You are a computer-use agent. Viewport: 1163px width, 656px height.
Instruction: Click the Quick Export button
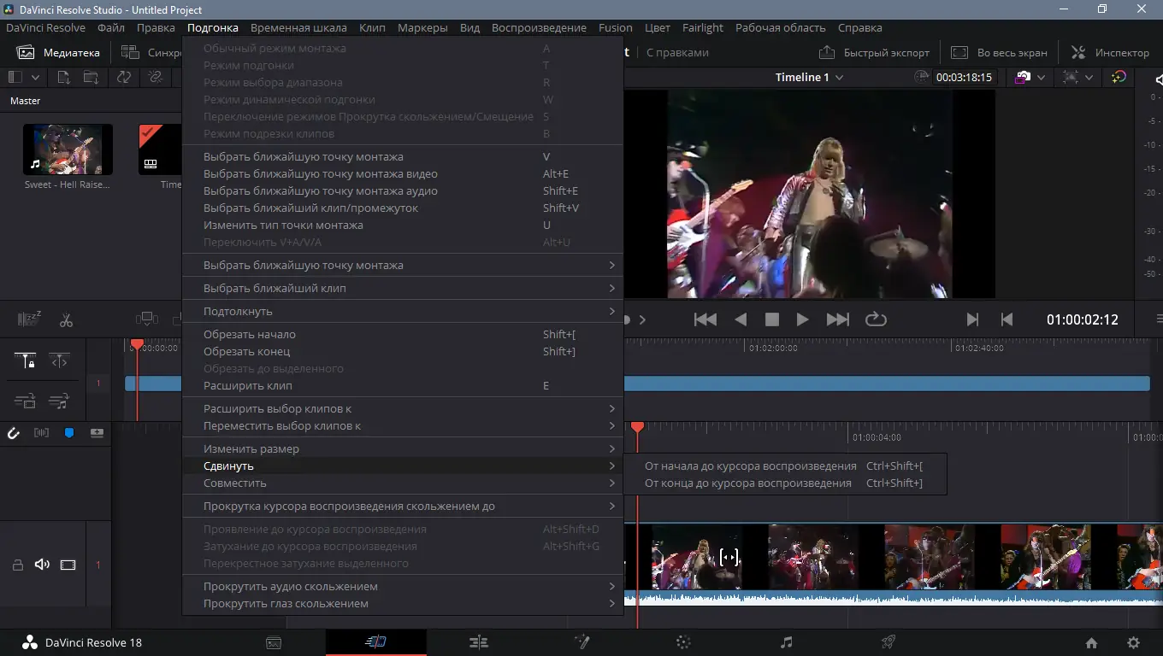[874, 52]
